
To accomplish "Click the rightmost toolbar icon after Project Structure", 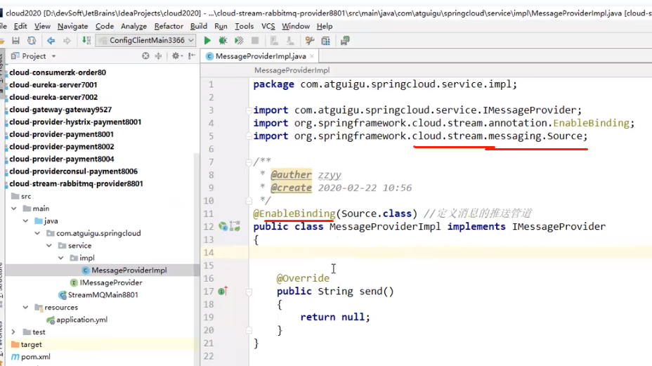I will click(x=345, y=40).
